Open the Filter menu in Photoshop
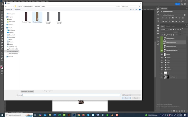 coord(27,1)
